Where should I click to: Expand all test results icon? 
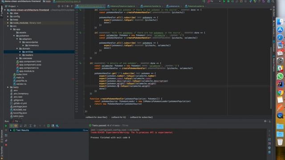pos(30,126)
